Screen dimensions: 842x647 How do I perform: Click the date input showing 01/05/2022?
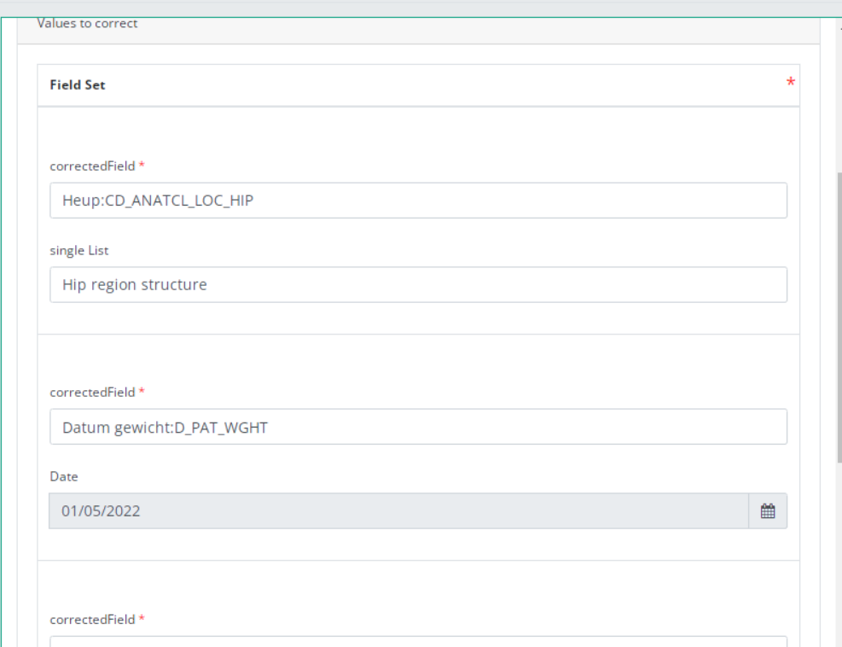pos(398,511)
